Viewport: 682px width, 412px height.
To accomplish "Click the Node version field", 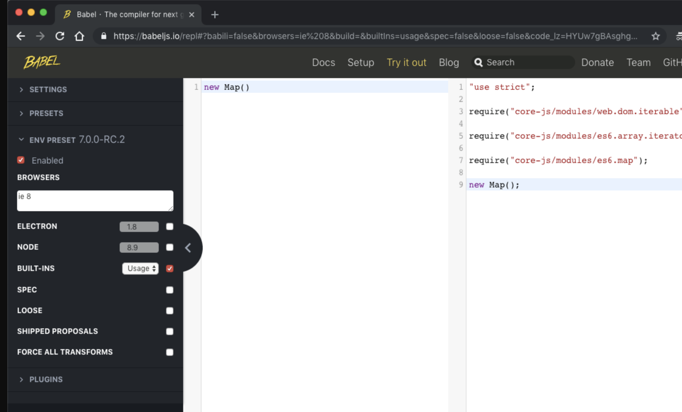I will pyautogui.click(x=139, y=248).
